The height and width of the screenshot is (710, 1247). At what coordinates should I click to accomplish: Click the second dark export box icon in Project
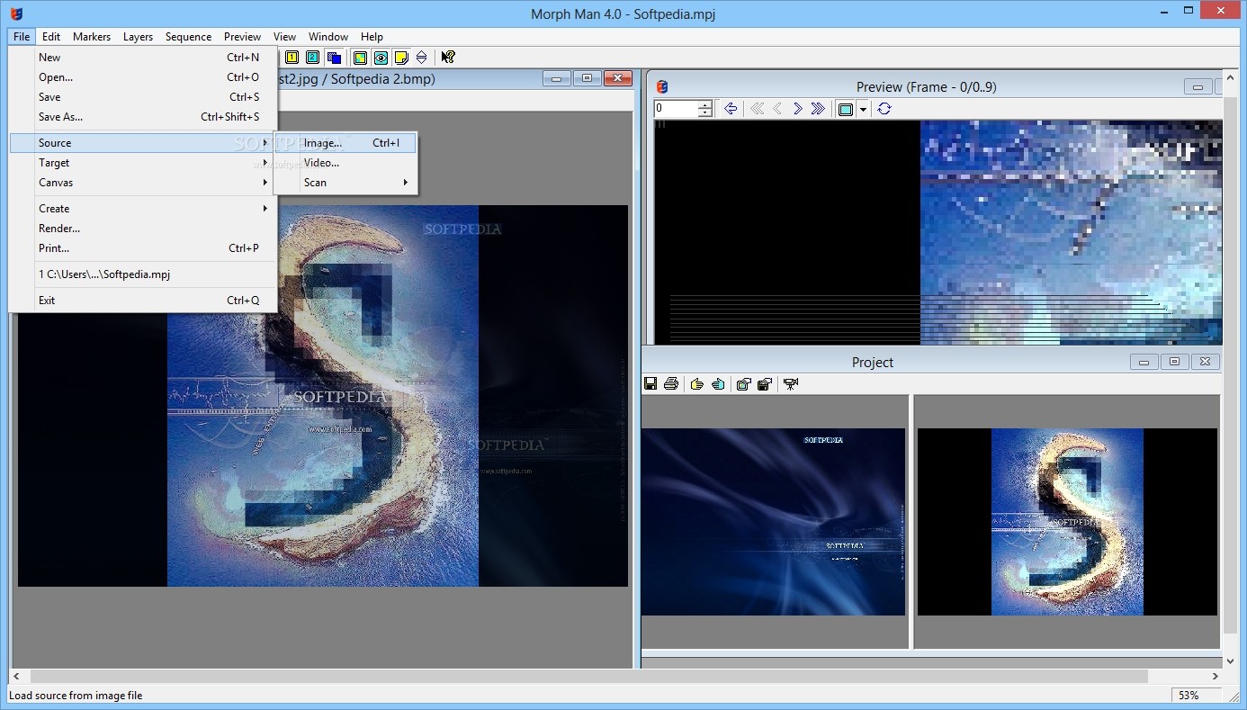click(764, 384)
